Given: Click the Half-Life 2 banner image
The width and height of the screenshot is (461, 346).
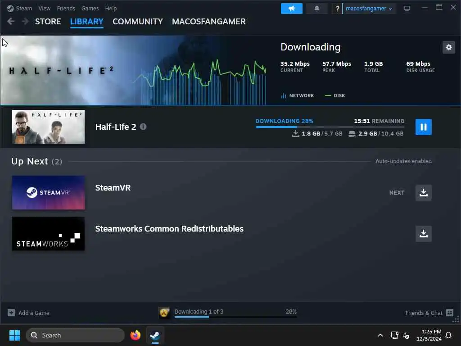Looking at the screenshot, I should click(68, 70).
